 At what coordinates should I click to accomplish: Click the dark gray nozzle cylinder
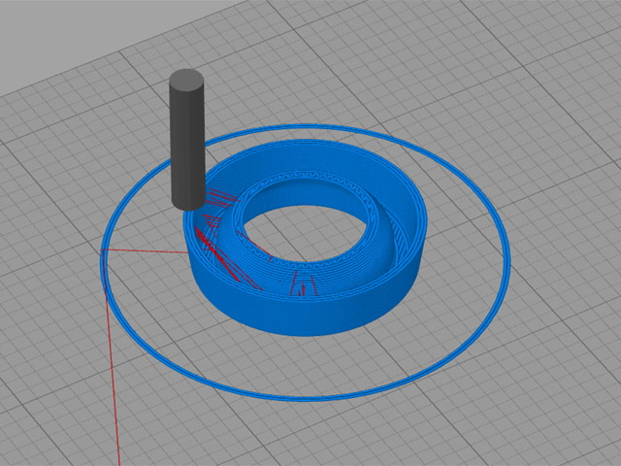[187, 140]
